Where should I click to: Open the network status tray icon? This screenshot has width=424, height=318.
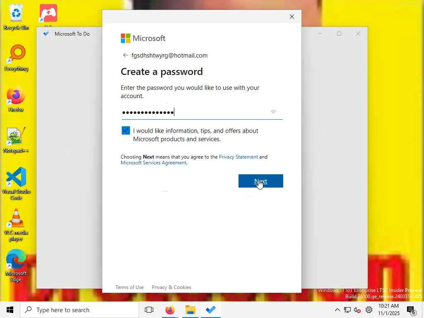click(347, 310)
